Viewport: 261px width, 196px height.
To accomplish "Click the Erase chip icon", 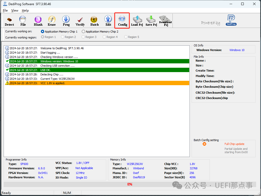I will pos(52,21).
